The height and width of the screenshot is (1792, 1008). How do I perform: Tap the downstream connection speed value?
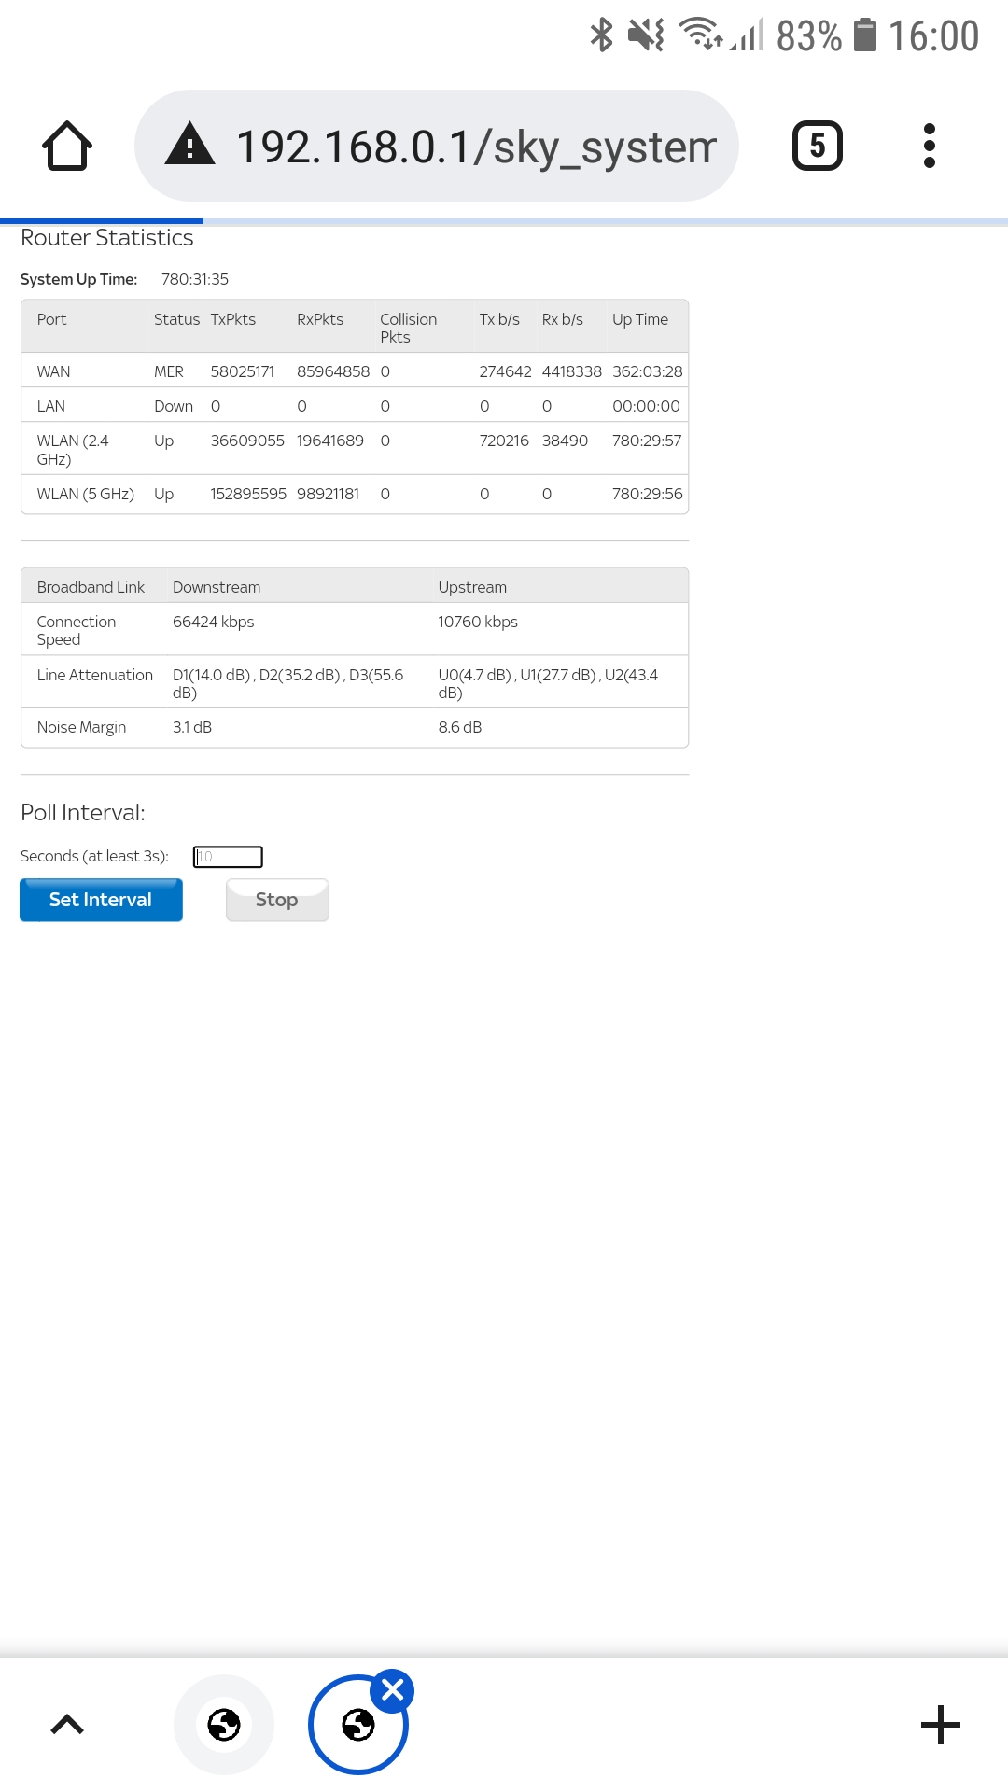click(214, 622)
